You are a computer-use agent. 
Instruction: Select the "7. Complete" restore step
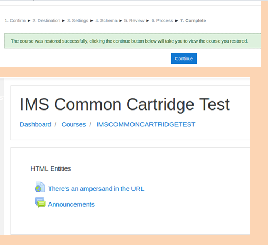click(x=193, y=21)
